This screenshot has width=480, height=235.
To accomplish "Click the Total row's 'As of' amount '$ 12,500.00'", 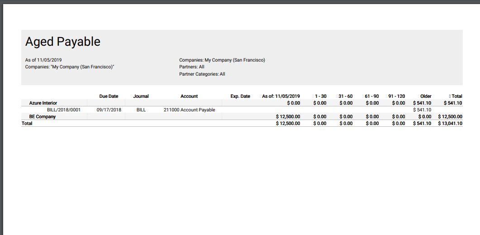I will tap(288, 123).
